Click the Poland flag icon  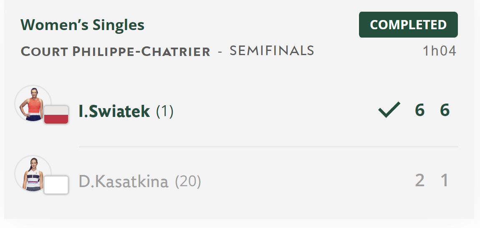(x=56, y=114)
